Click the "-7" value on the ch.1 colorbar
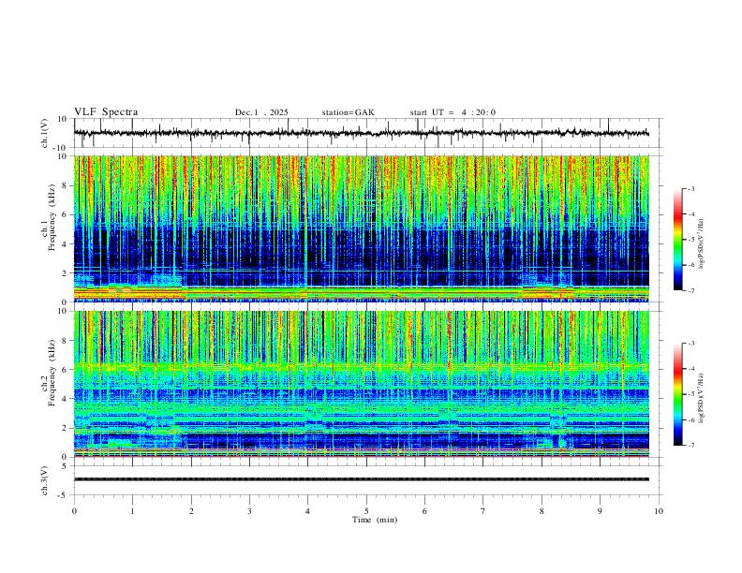742x573 pixels. tap(690, 291)
